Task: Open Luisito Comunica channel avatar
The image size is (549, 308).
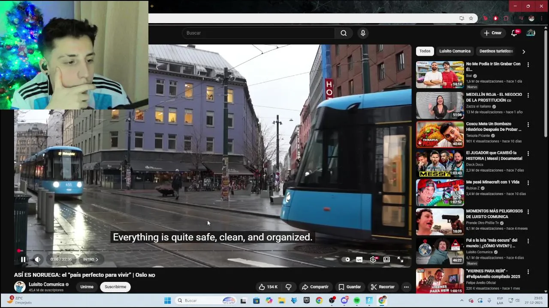Action: (x=20, y=287)
